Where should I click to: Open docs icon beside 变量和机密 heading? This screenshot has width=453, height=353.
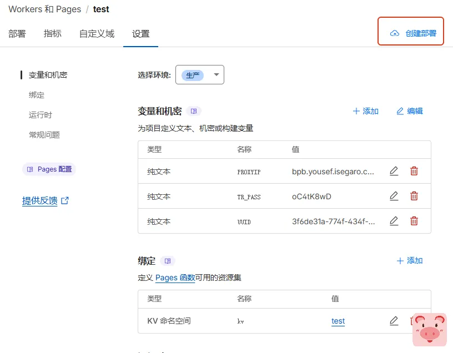click(x=194, y=111)
